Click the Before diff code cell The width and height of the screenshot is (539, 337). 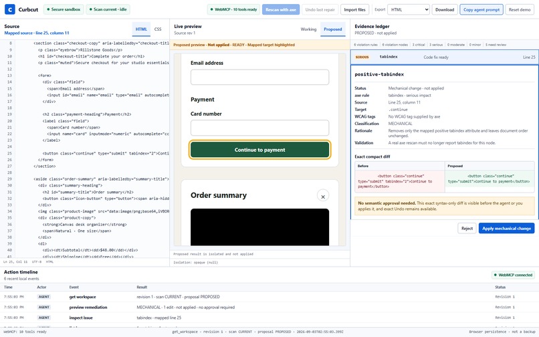[x=400, y=181]
